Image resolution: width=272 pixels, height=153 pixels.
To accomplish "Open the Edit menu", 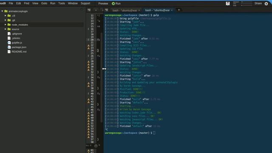I will [18, 3].
